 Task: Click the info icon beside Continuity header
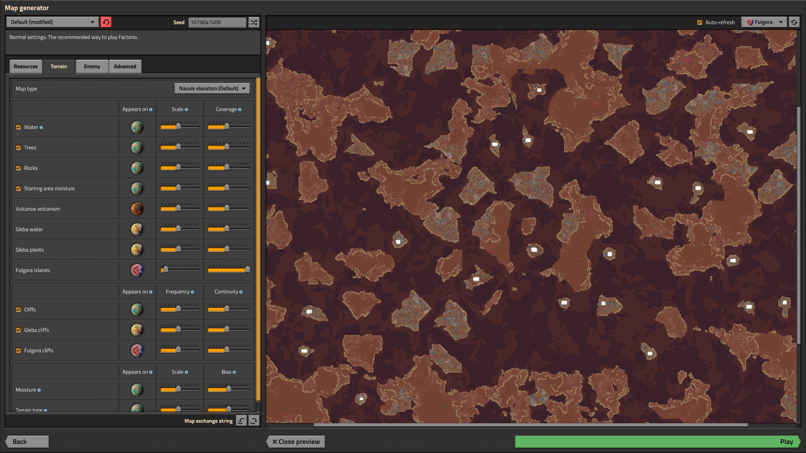tap(241, 292)
